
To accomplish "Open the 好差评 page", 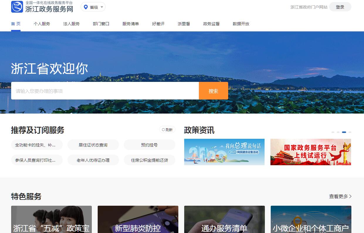I will (x=158, y=24).
